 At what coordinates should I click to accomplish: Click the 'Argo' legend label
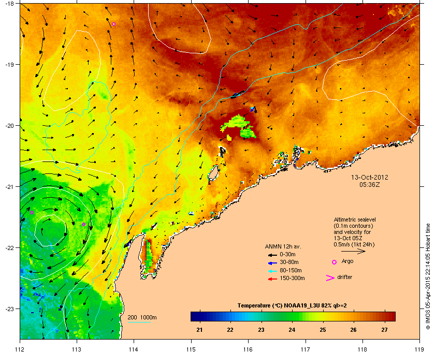click(x=347, y=261)
